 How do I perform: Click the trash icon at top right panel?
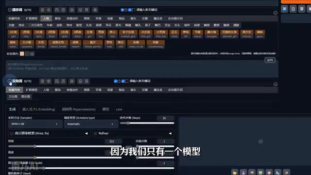click(x=302, y=9)
